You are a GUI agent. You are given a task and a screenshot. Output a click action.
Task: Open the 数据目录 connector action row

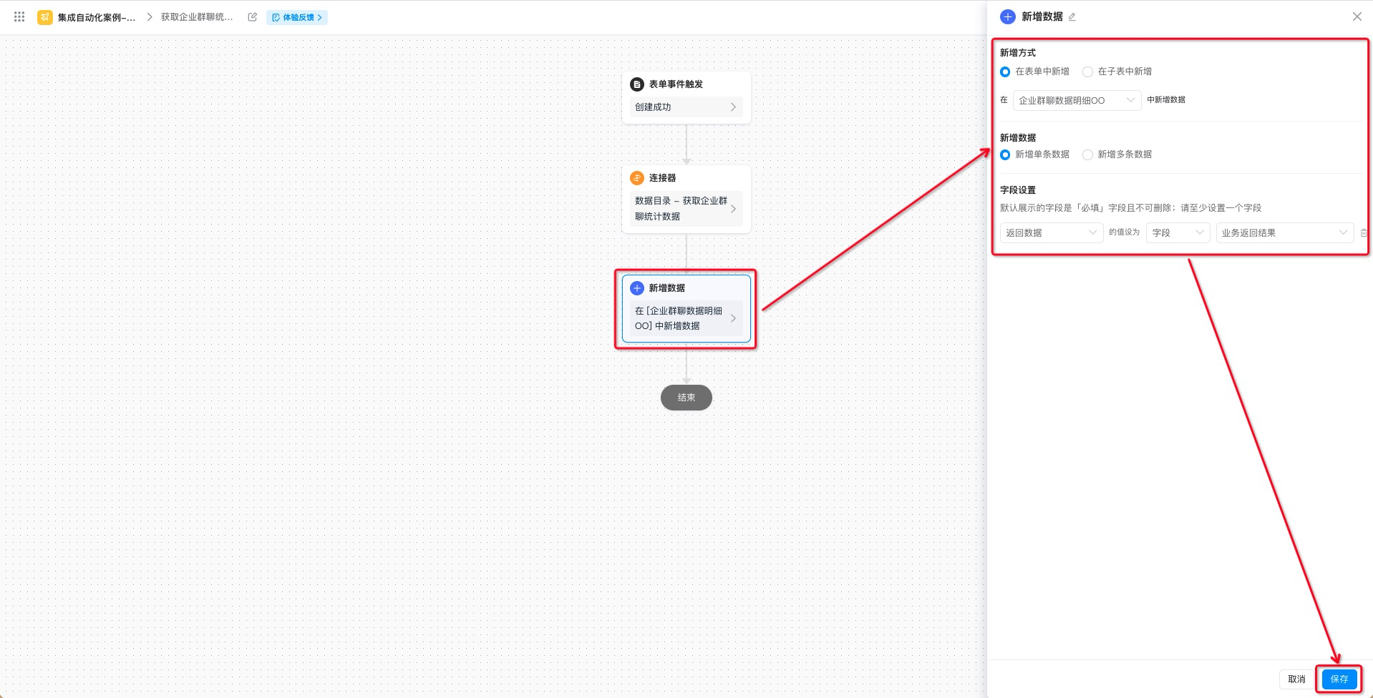686,209
